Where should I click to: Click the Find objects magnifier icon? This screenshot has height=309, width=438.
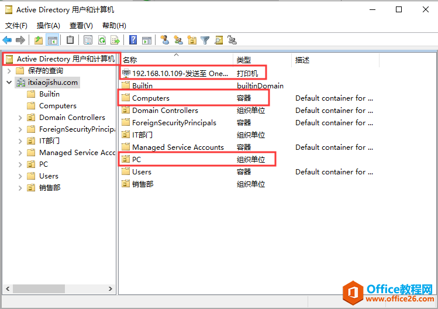pyautogui.click(x=219, y=40)
